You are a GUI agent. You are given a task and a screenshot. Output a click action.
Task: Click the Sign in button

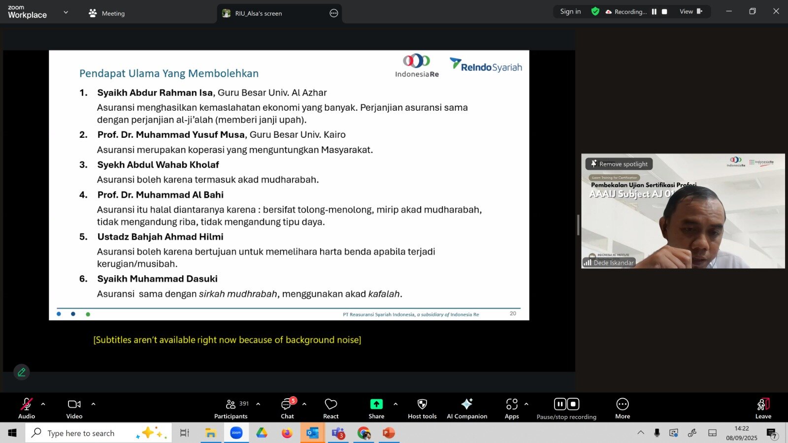pos(570,11)
